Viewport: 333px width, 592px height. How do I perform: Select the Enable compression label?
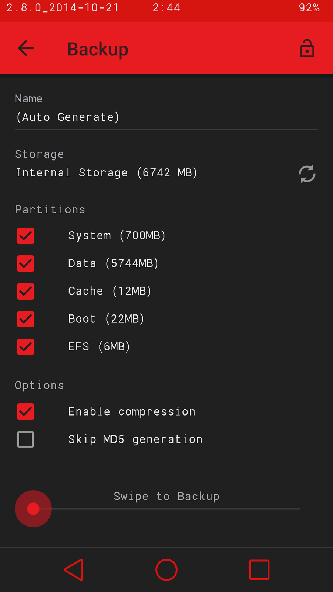coord(132,412)
